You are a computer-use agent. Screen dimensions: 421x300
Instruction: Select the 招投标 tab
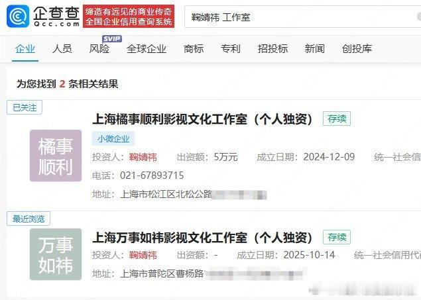coord(272,49)
